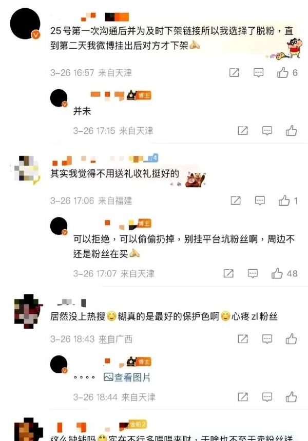Reply to the Fujian 17:06 comment

coord(260,201)
